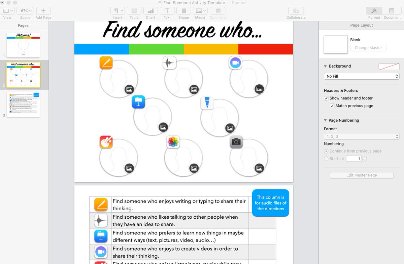Click the Change Master button

(x=368, y=48)
